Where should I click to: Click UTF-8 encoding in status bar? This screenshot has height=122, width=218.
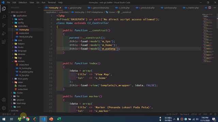point(194,115)
